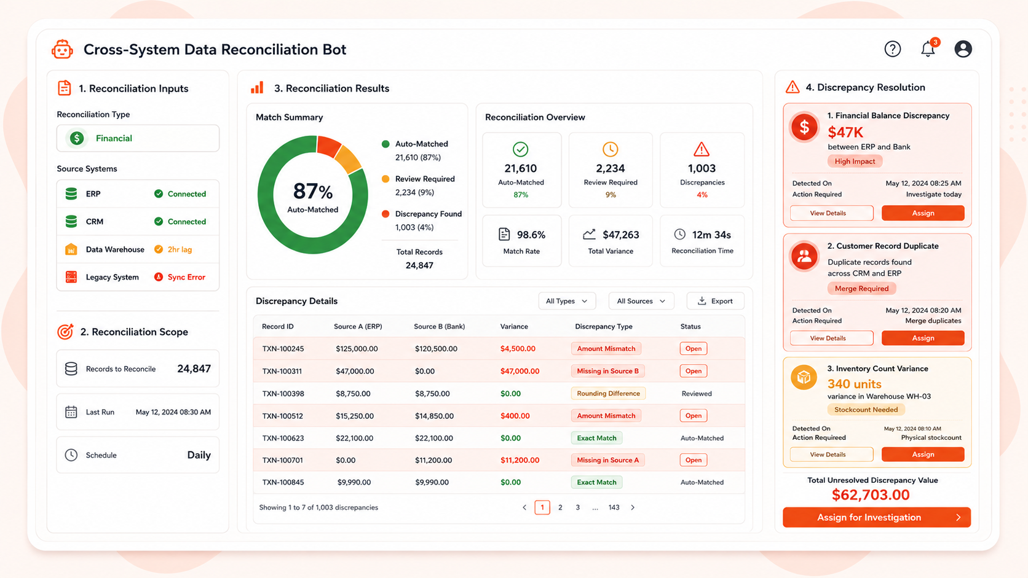This screenshot has width=1028, height=578.
Task: Select page 2 in pagination
Action: click(x=560, y=507)
